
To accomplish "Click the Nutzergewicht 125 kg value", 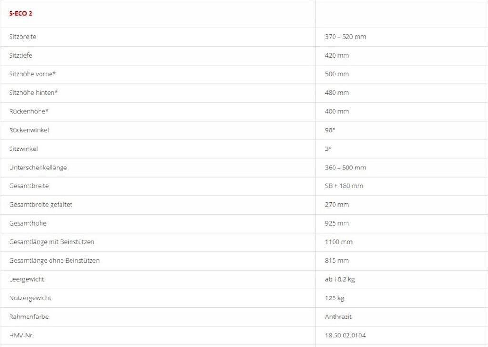I will click(x=335, y=298).
